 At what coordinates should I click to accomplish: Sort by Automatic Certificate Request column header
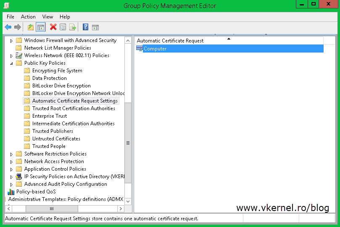[x=229, y=40]
